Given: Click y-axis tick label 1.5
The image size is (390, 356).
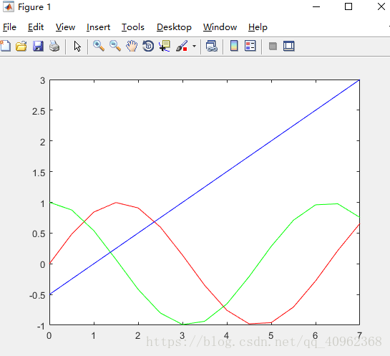Looking at the screenshot, I should [39, 173].
